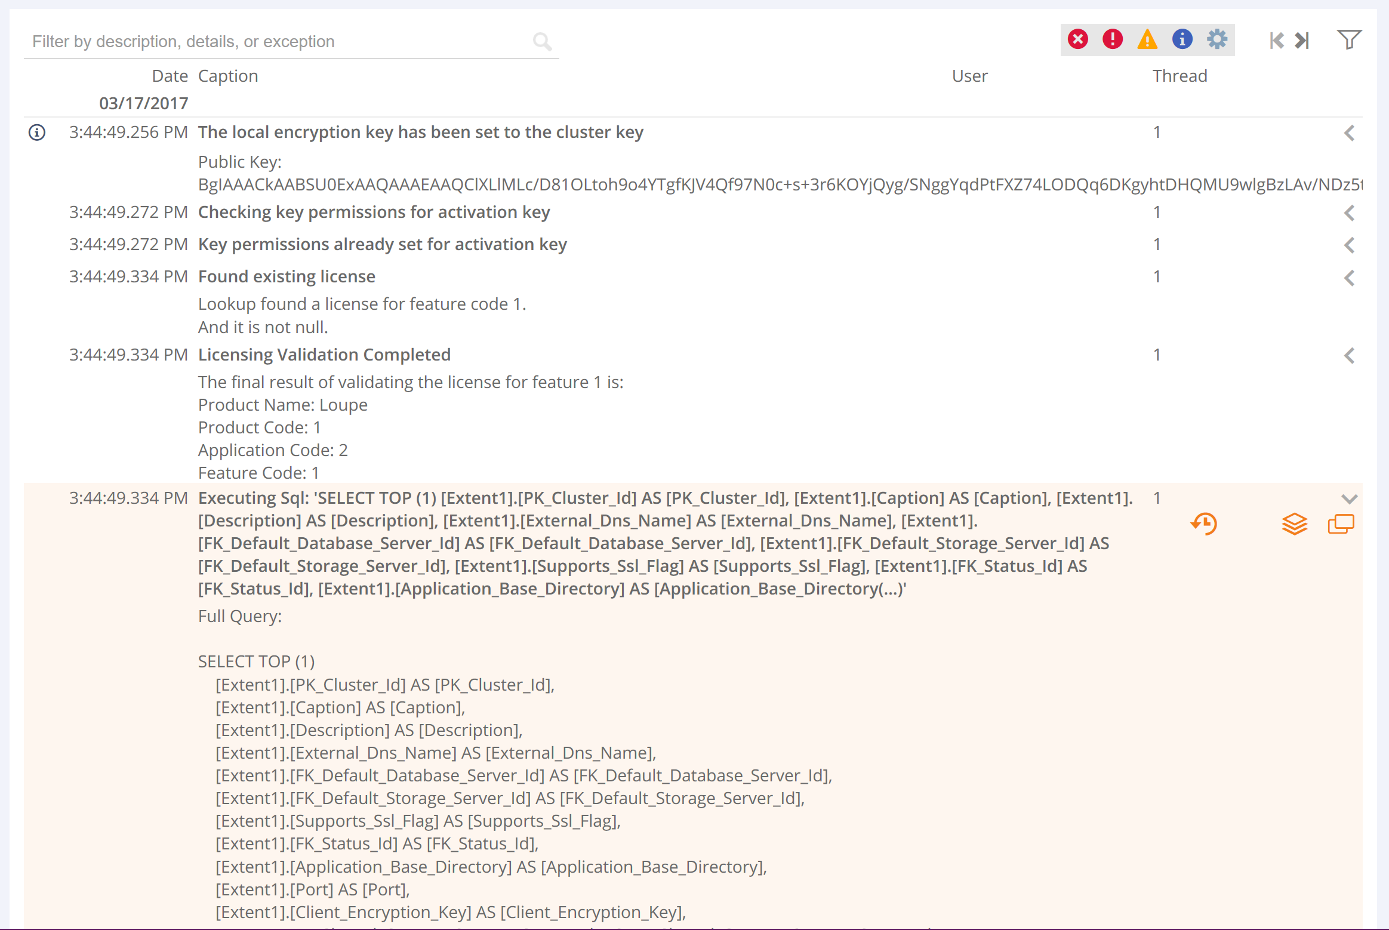
Task: Select the Thread column header
Action: pos(1179,76)
